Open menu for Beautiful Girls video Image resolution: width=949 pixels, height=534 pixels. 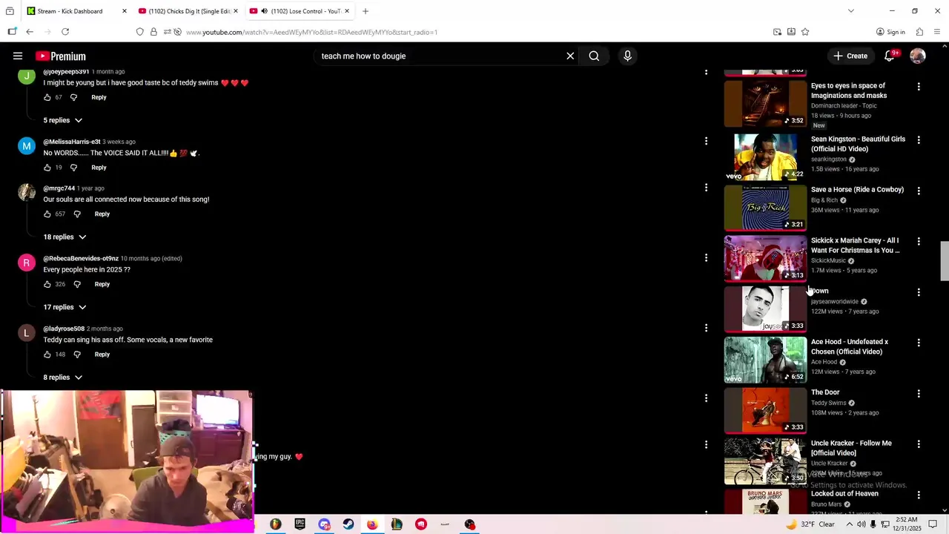pyautogui.click(x=919, y=140)
